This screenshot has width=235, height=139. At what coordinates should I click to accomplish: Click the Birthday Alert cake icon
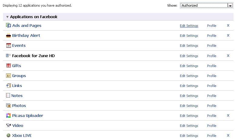pyautogui.click(x=8, y=36)
